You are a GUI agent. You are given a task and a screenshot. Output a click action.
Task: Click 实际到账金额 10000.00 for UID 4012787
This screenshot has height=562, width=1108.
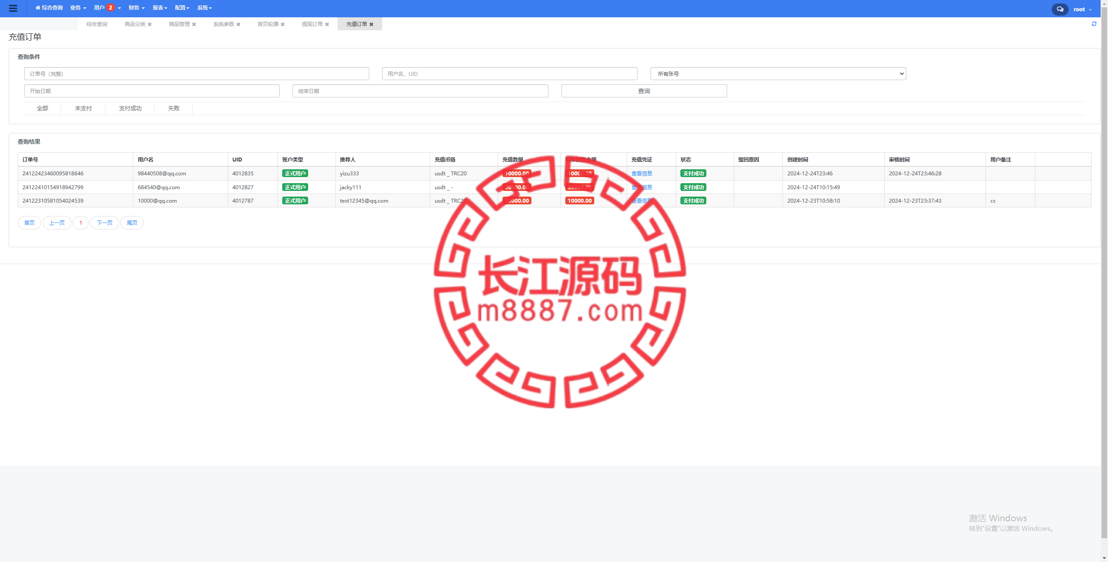tap(580, 201)
